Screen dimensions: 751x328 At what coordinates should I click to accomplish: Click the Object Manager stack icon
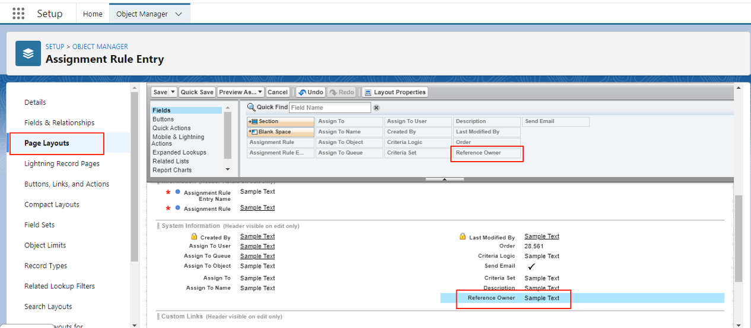tap(28, 53)
